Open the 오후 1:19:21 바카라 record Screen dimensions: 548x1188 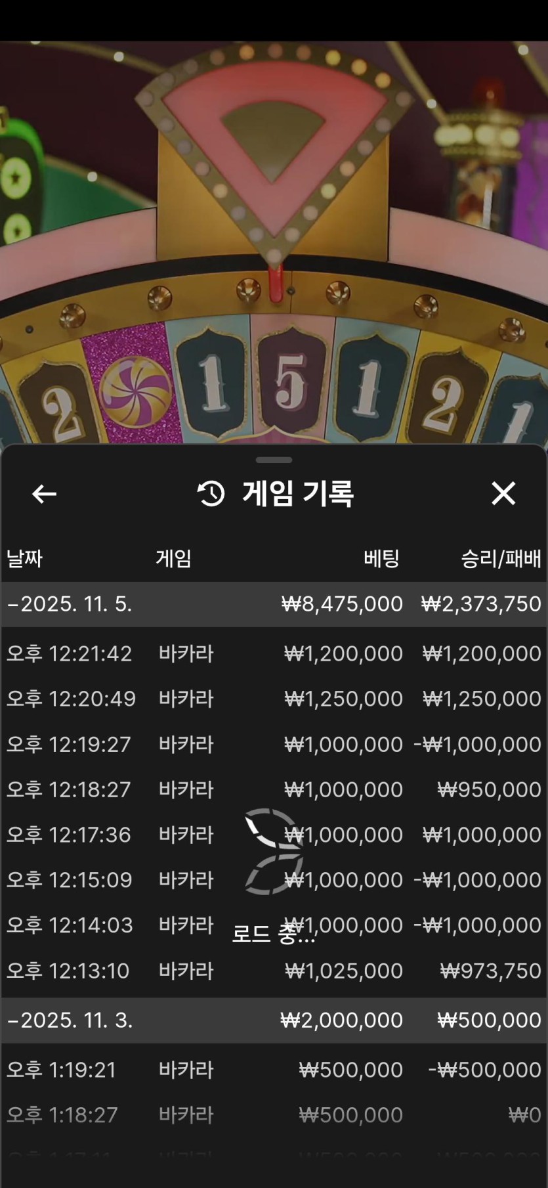(x=274, y=1070)
